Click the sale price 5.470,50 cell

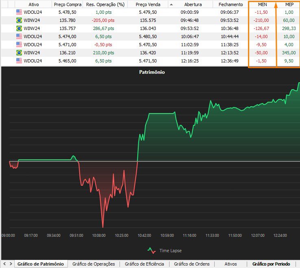[x=148, y=45]
